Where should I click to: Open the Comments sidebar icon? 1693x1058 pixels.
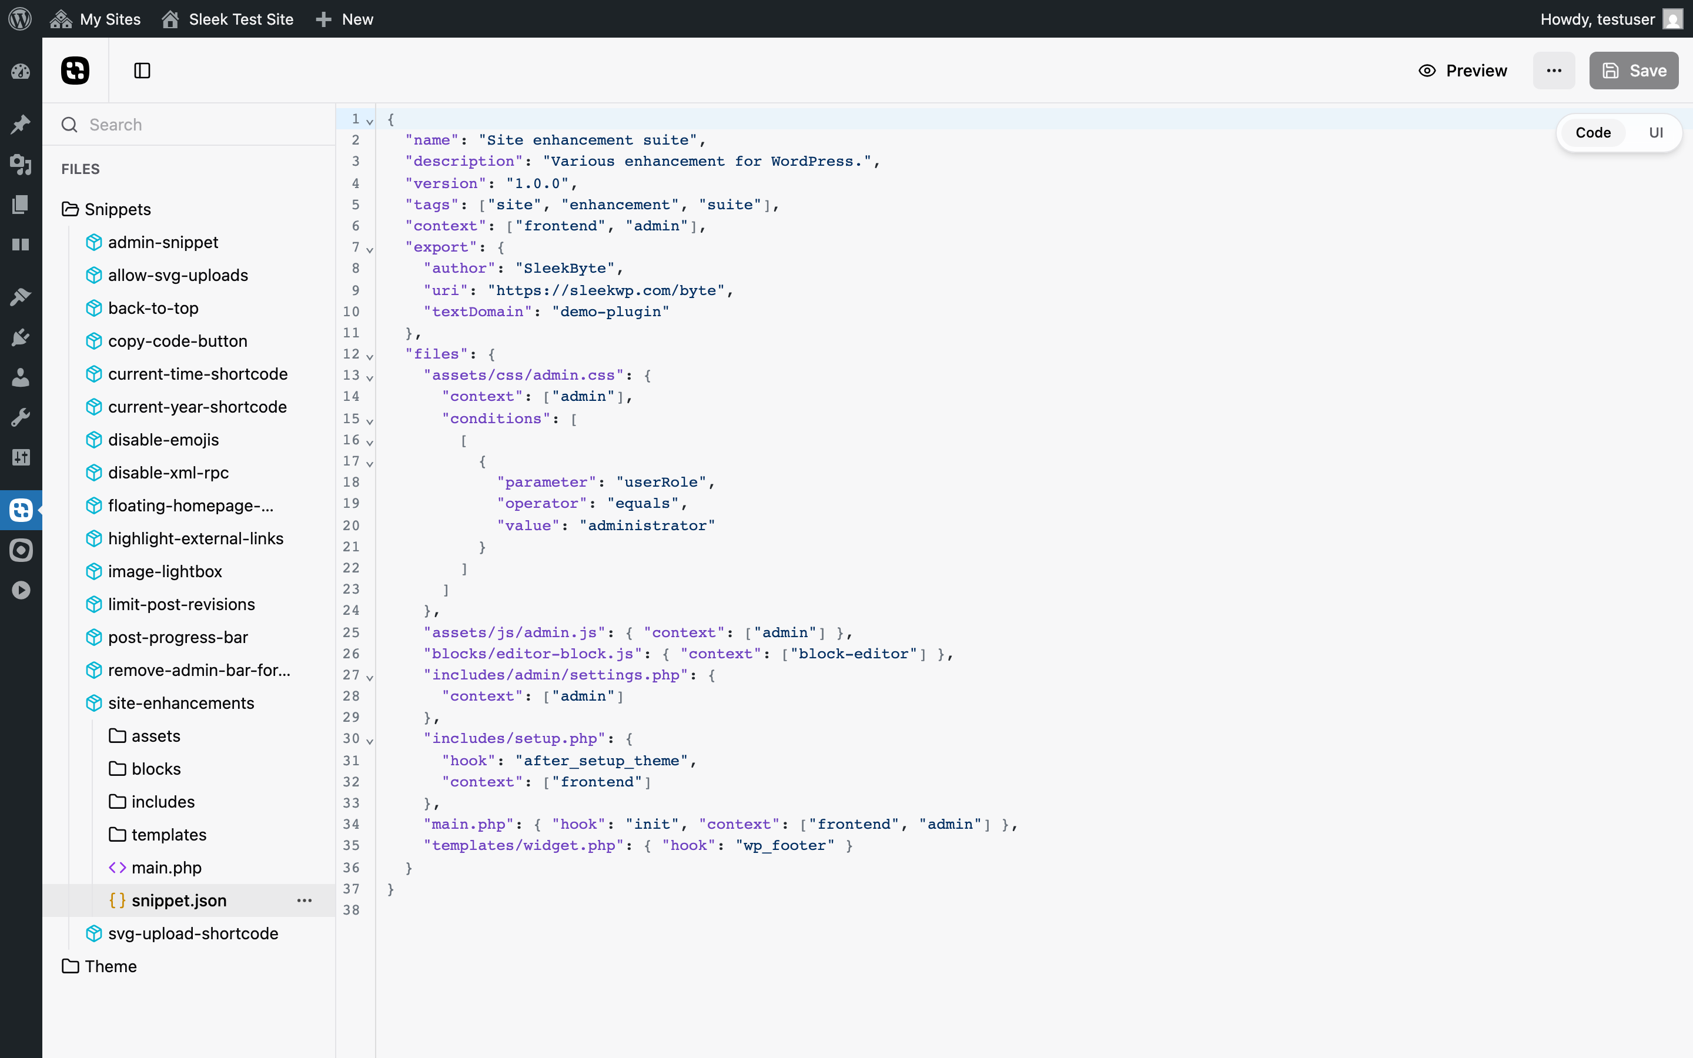coord(21,244)
